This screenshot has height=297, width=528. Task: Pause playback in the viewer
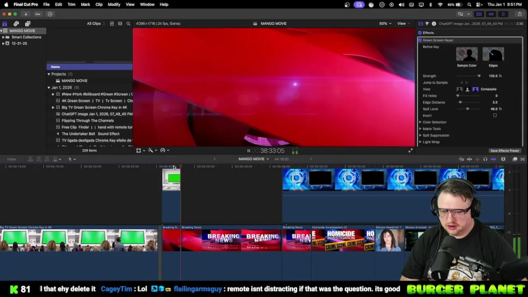(x=248, y=151)
